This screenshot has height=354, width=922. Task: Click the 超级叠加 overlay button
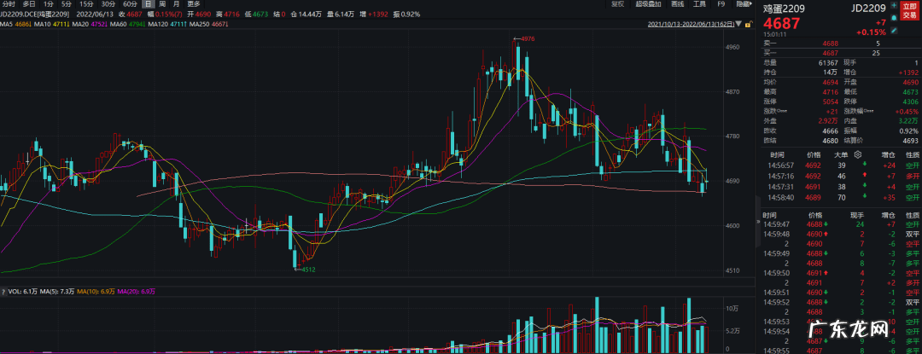tap(647, 4)
